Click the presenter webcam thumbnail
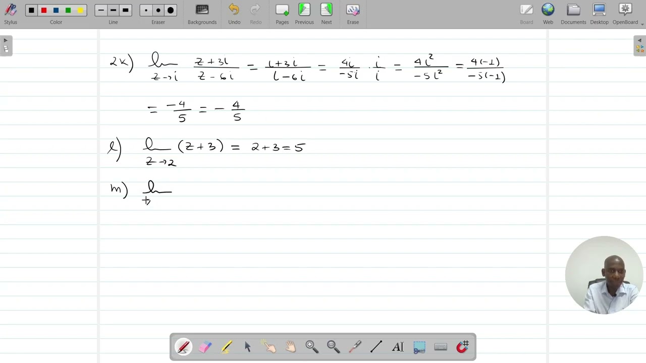646x363 pixels. [x=604, y=275]
